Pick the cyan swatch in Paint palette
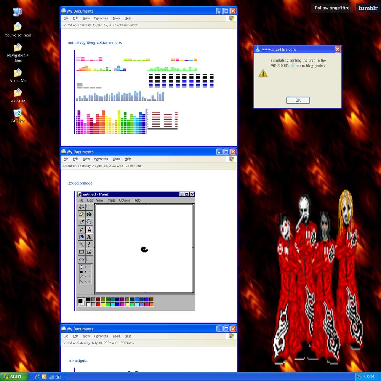This screenshot has height=381, width=381. coord(113,304)
